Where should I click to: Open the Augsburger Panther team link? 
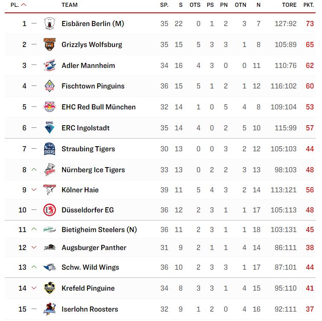94,247
